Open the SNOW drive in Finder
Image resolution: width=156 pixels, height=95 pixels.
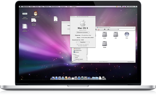105,44
